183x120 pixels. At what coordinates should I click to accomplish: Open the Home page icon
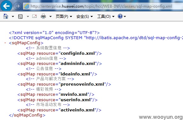tap(6, 16)
